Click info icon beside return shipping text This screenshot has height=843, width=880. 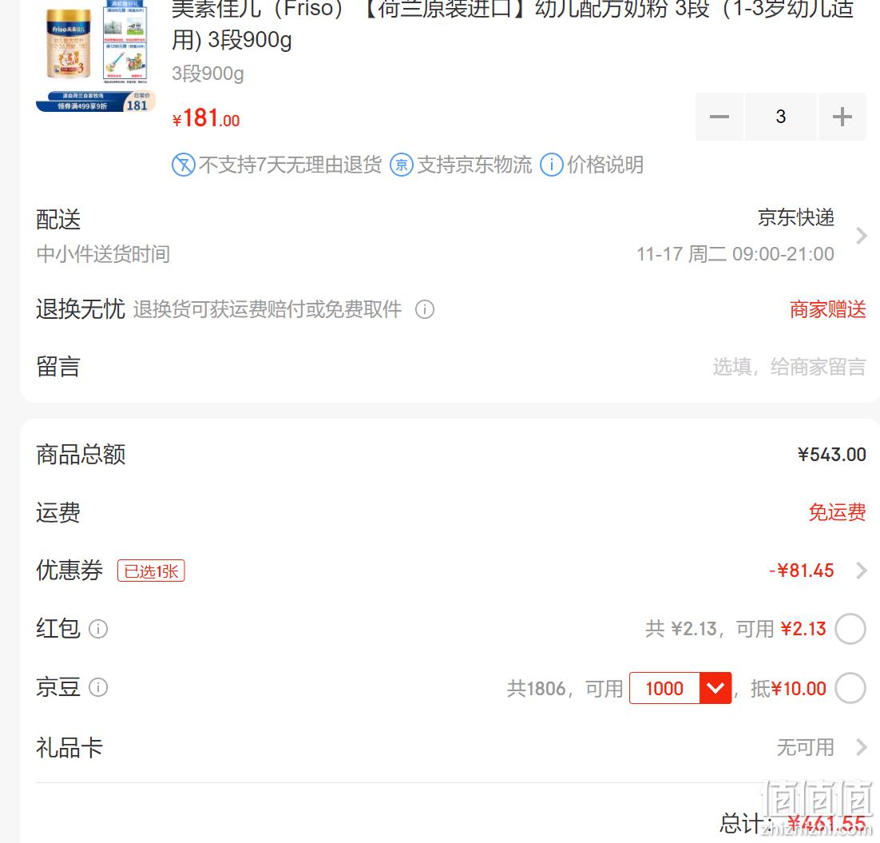click(425, 309)
